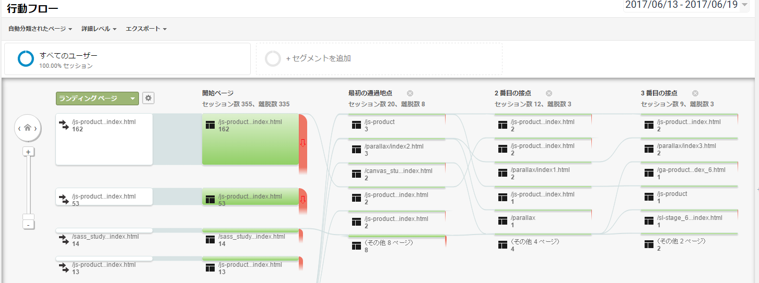
Task: Click the home reset navigation icon
Action: click(x=28, y=128)
